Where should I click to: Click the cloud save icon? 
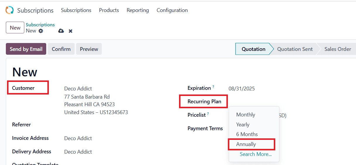[x=61, y=31]
